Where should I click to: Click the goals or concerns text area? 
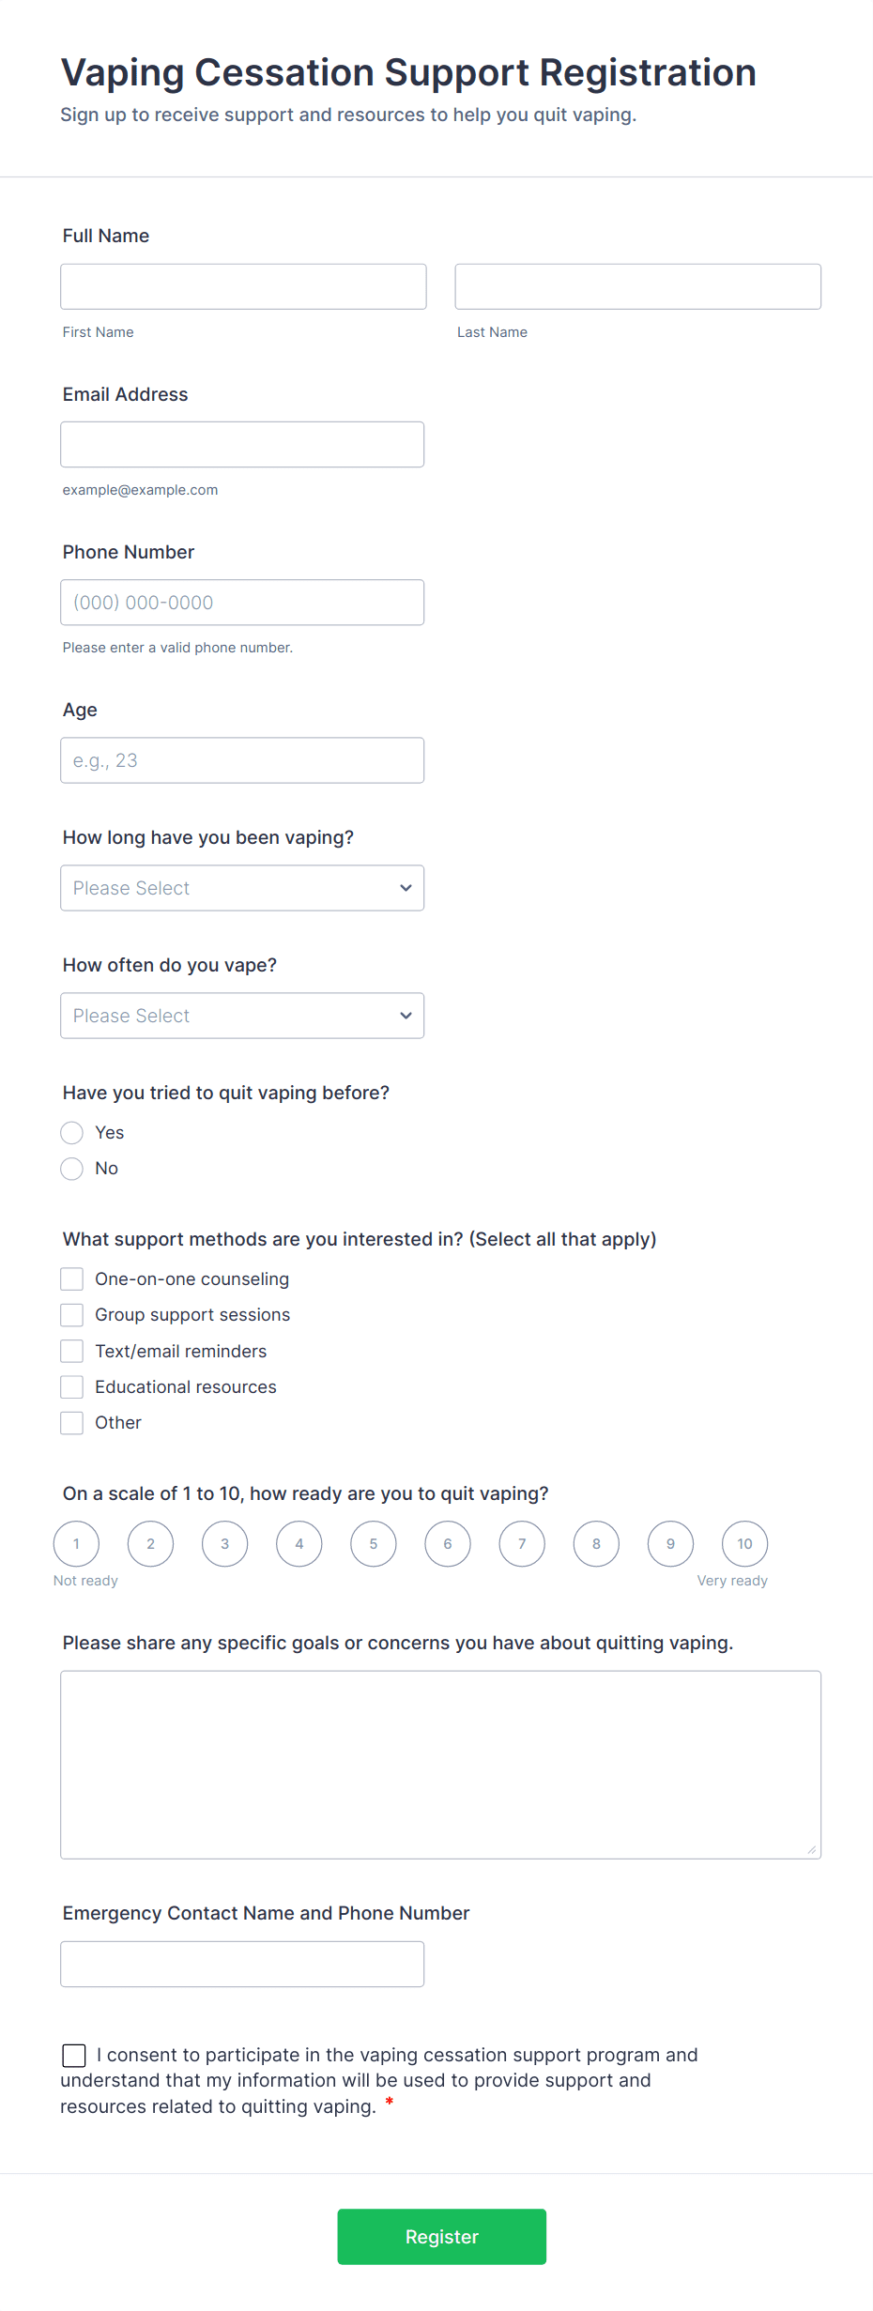click(440, 1765)
